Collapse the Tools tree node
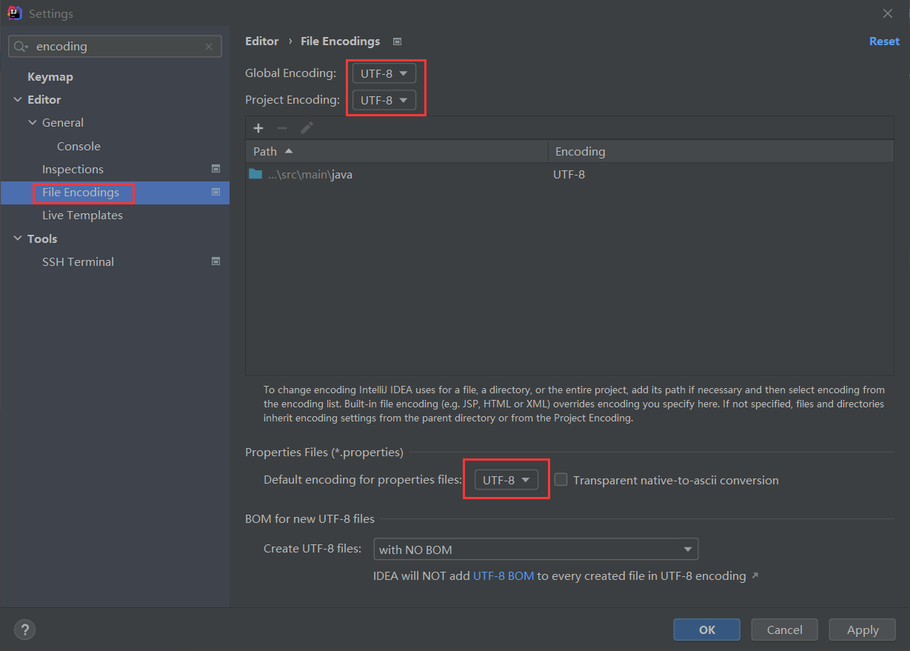 tap(18, 238)
